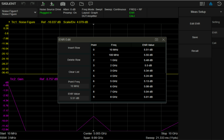Select the 3 GHz row in ENR table
Image resolution: width=224 pixels, height=140 pixels.
coord(114,71)
